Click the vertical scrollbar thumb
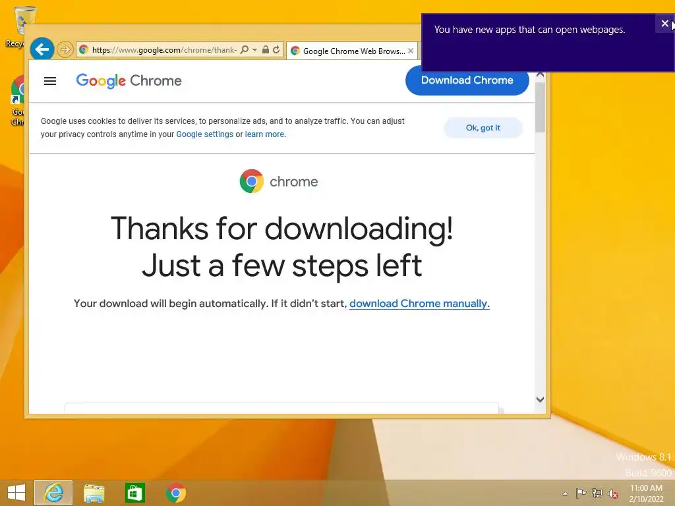 [541, 107]
